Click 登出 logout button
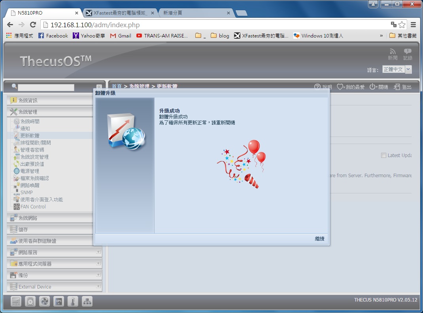Image resolution: width=423 pixels, height=313 pixels. pos(402,87)
